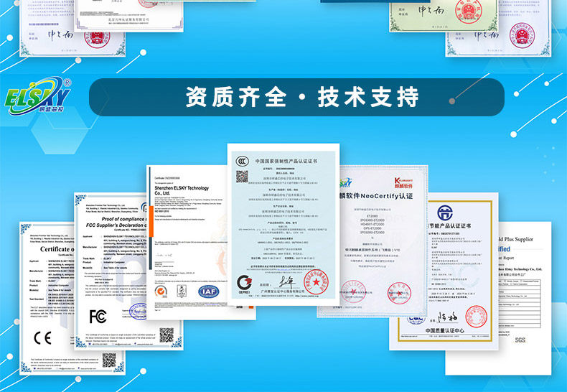Click the 'Shenzhen ELSKY Technology Co., Ltd.' heading
The width and height of the screenshot is (567, 392).
pyautogui.click(x=182, y=190)
